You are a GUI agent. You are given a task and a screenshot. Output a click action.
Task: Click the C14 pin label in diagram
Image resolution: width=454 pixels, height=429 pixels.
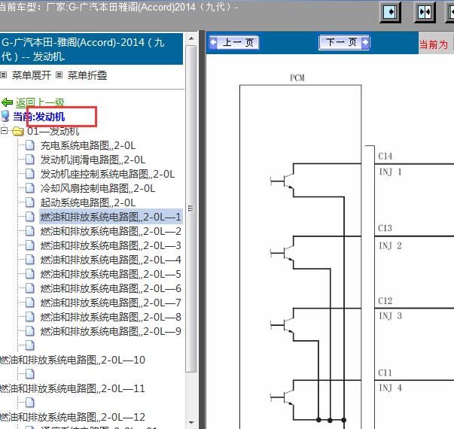[x=385, y=157]
